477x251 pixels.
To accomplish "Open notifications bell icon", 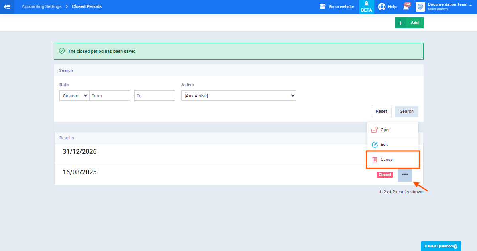I will tap(406, 7).
